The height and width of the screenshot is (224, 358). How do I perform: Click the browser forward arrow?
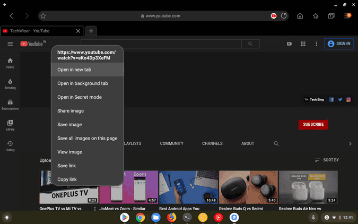[x=27, y=16]
